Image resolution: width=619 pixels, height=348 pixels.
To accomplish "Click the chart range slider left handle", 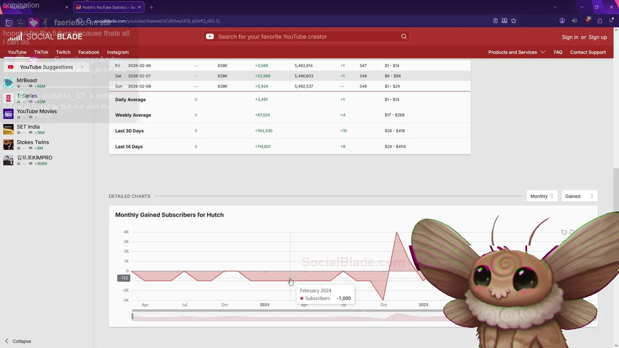I will 132,317.
